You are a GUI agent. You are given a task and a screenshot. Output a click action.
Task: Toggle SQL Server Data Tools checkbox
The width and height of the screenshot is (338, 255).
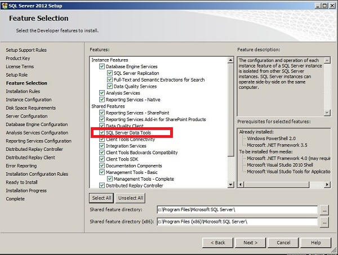coord(102,133)
